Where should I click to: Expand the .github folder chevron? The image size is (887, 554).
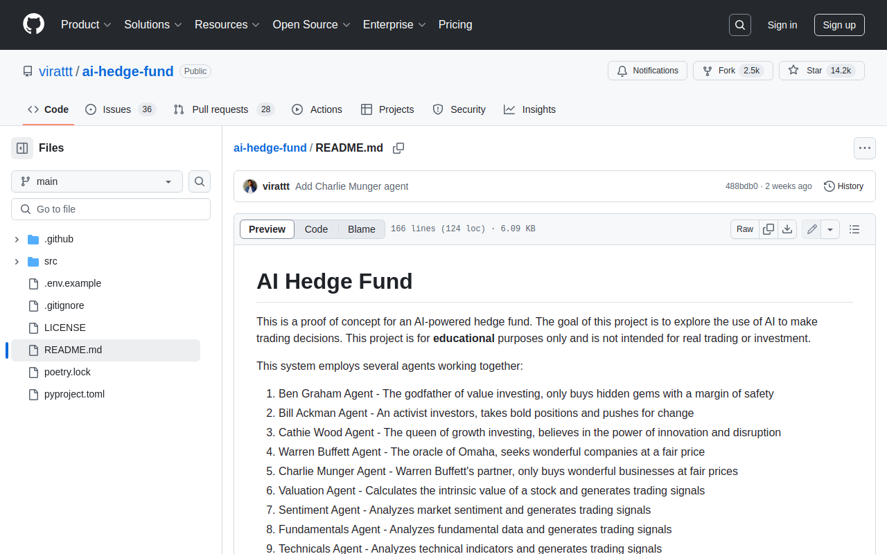point(17,240)
